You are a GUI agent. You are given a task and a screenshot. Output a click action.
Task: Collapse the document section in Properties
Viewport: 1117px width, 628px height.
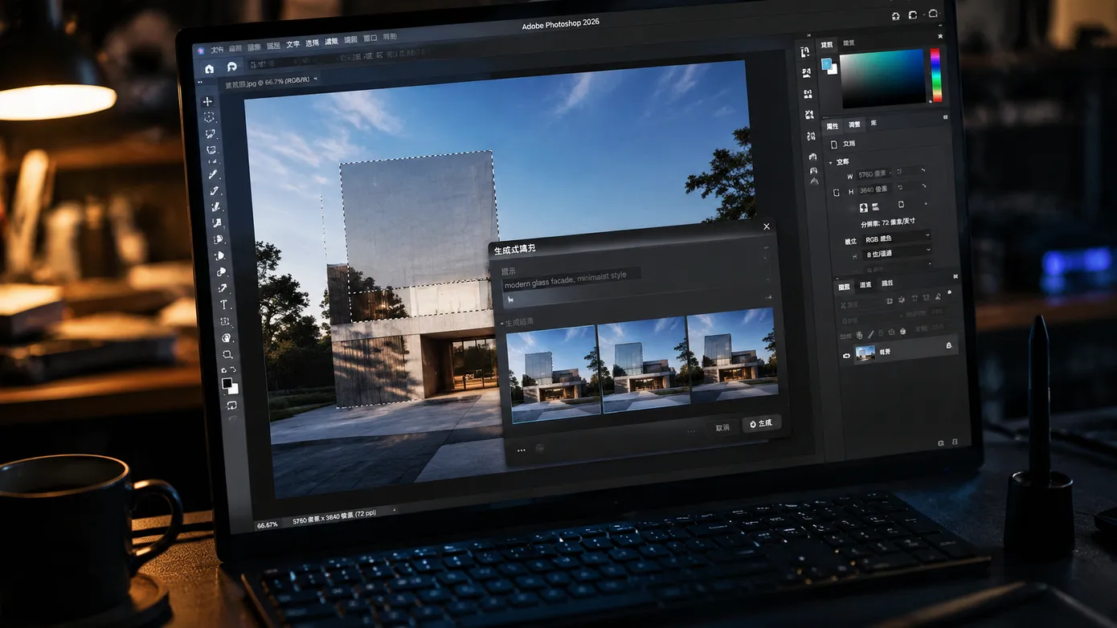pyautogui.click(x=830, y=162)
